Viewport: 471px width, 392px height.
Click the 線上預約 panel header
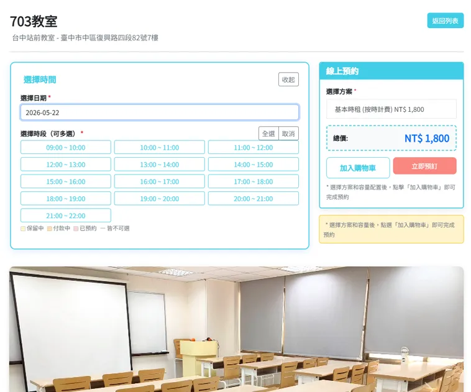pos(391,71)
